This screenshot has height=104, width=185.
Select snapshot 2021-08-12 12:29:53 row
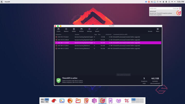pos(108,49)
